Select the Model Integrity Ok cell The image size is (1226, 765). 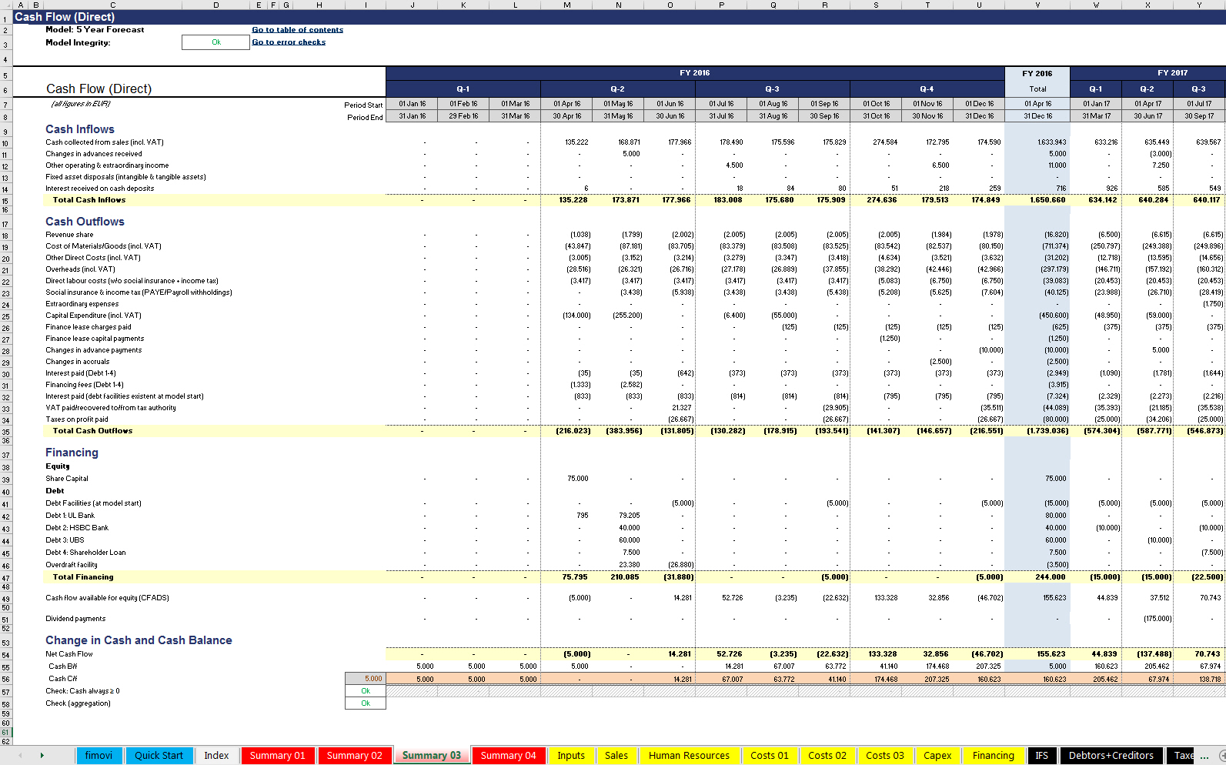[x=216, y=42]
